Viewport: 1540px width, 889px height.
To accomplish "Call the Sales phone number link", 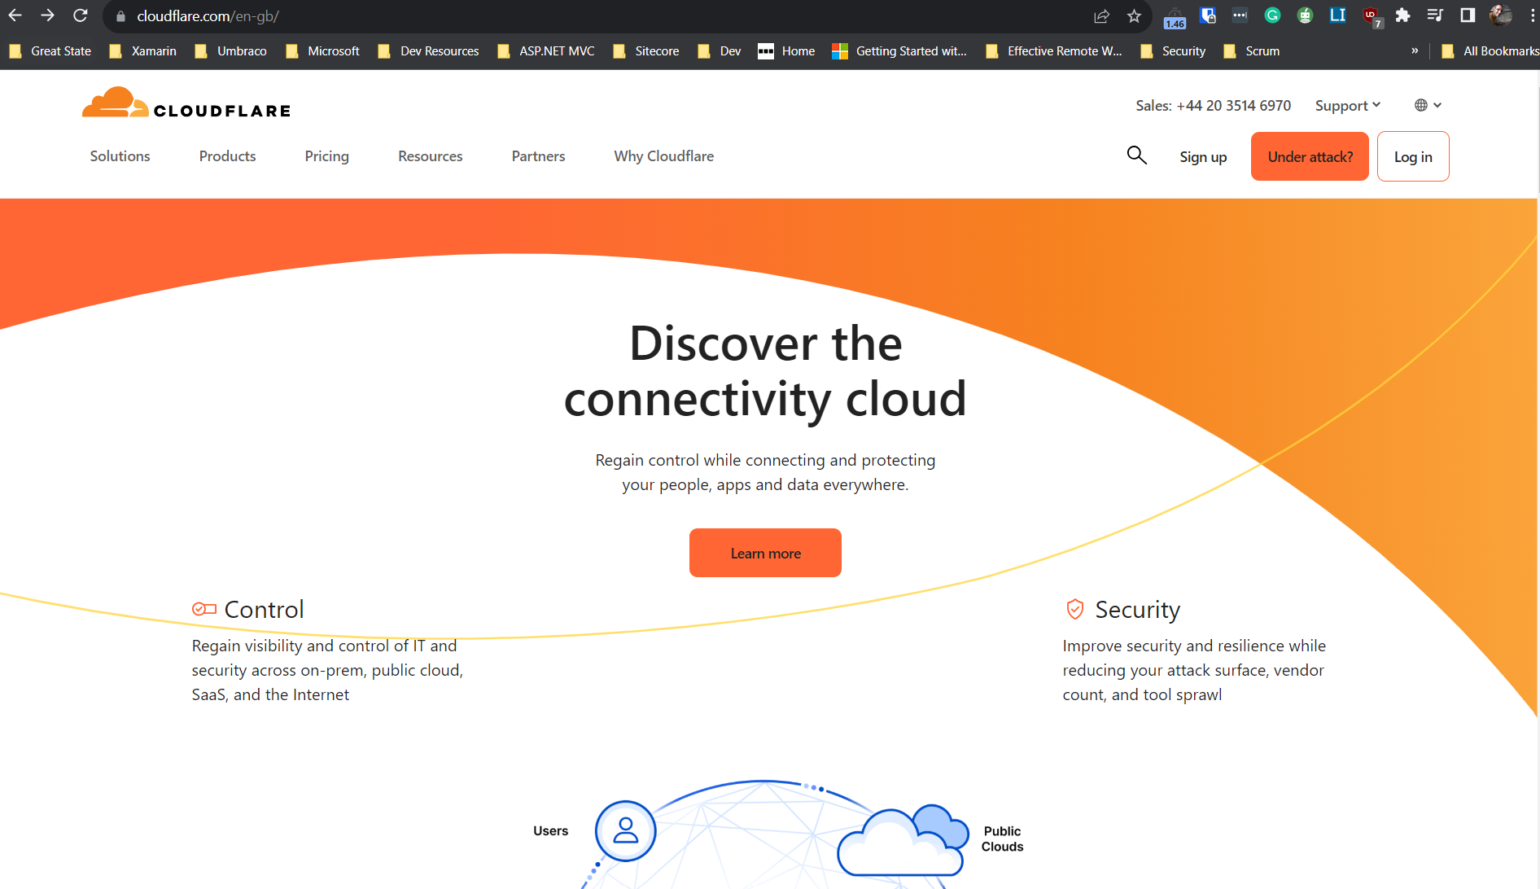I will click(1213, 105).
